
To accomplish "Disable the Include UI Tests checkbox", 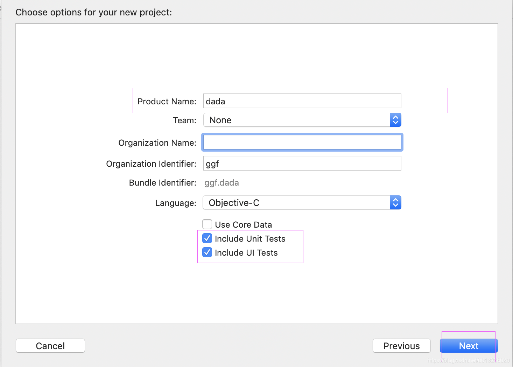I will tap(207, 252).
